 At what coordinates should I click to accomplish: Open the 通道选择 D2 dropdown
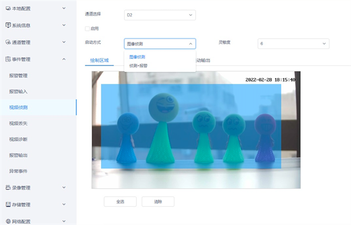coord(160,15)
